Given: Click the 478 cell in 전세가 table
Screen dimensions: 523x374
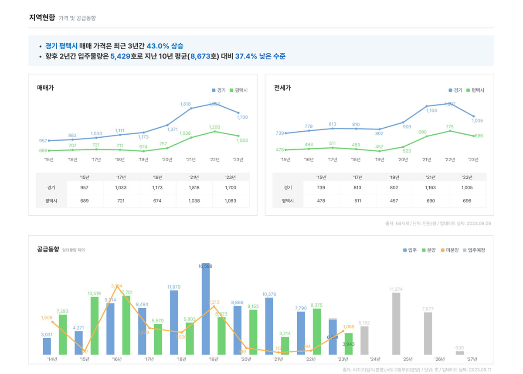Looking at the screenshot, I should tap(321, 201).
